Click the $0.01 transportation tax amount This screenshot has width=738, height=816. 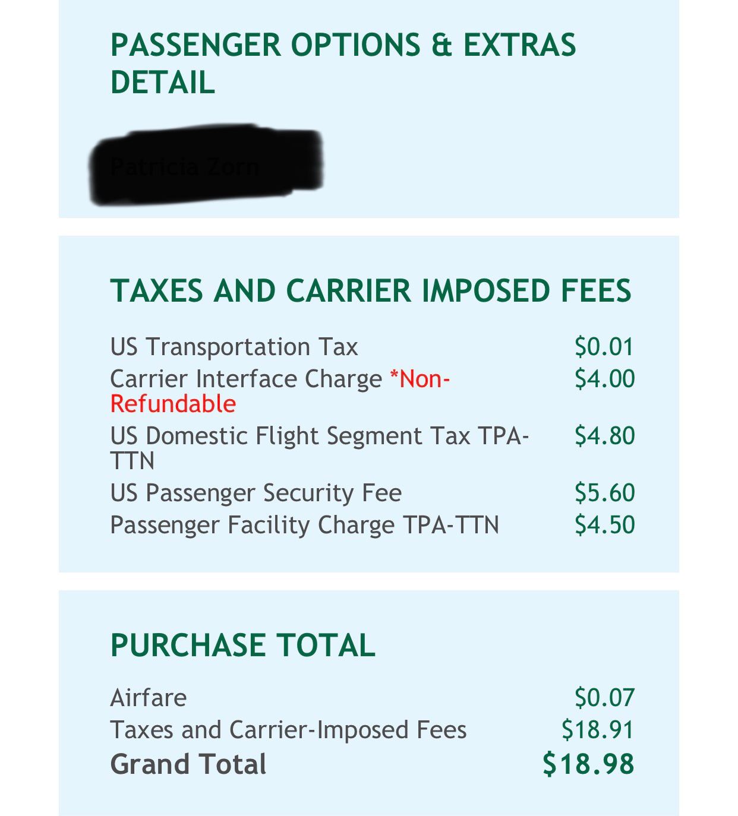604,347
